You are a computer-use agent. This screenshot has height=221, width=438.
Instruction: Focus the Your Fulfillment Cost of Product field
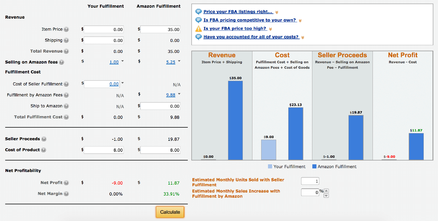tap(104, 150)
